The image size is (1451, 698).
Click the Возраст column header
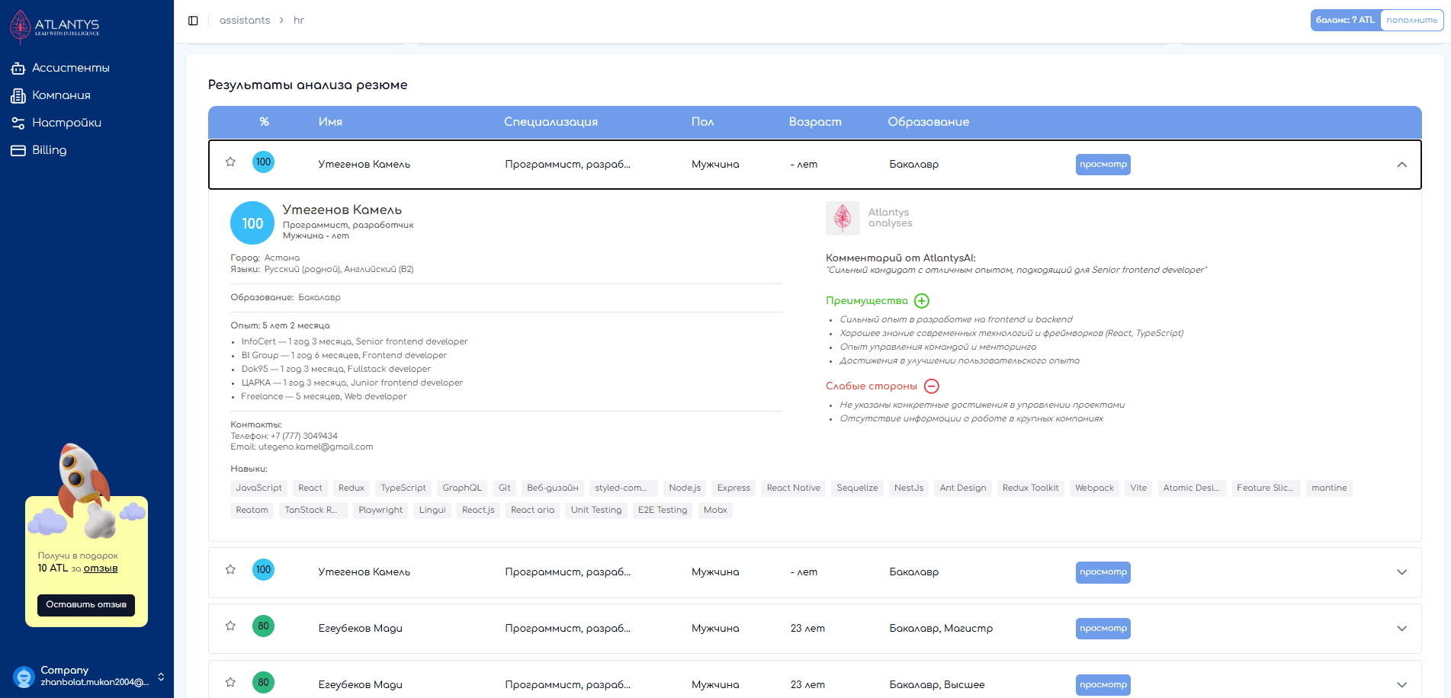coord(815,122)
